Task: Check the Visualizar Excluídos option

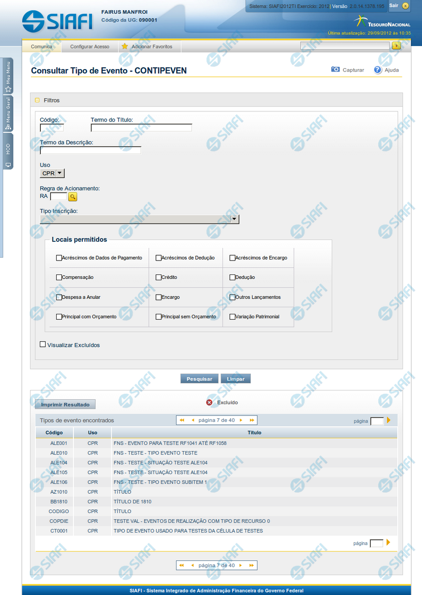Action: point(43,344)
